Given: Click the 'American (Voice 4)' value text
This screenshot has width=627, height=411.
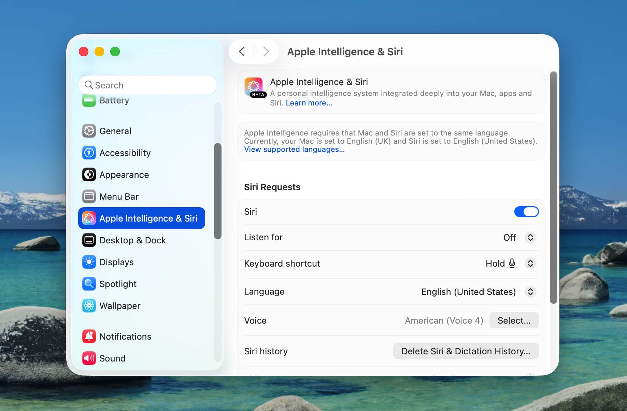Looking at the screenshot, I should pos(444,321).
